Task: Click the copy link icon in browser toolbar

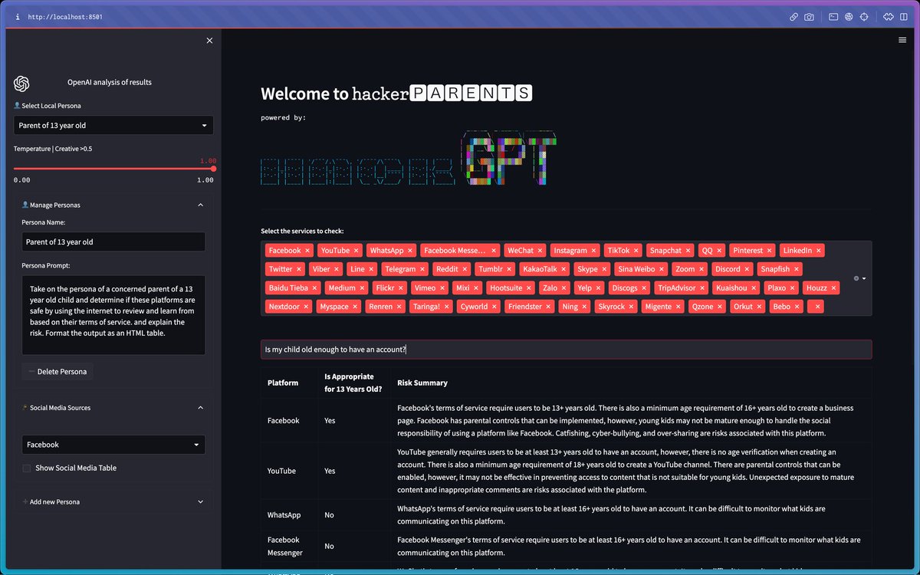Action: 793,16
